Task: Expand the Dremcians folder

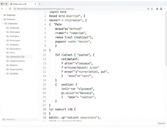Action: click(4, 32)
